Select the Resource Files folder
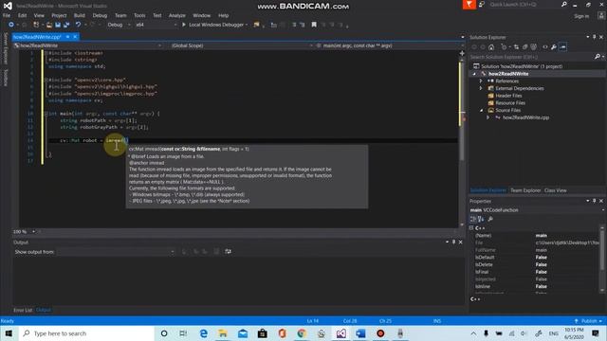 pyautogui.click(x=510, y=103)
